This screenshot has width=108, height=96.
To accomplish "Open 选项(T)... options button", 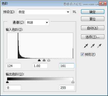I will (x=93, y=37).
